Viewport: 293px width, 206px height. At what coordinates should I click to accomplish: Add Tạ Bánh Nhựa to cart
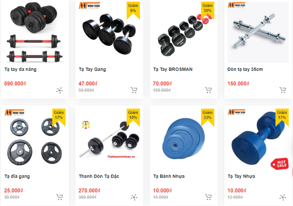click(x=208, y=197)
